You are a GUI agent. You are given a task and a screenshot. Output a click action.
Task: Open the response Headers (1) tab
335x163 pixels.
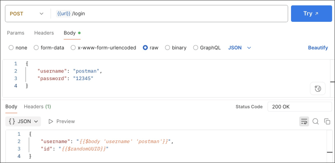pyautogui.click(x=37, y=106)
